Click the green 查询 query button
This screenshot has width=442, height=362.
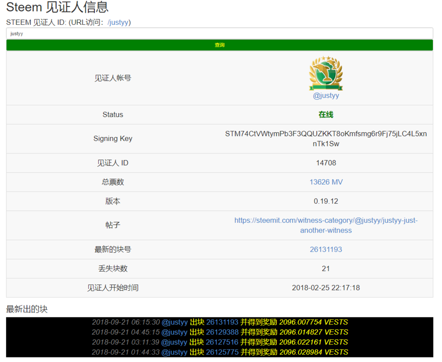(220, 45)
